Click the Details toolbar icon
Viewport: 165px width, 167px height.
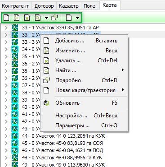(x=54, y=18)
